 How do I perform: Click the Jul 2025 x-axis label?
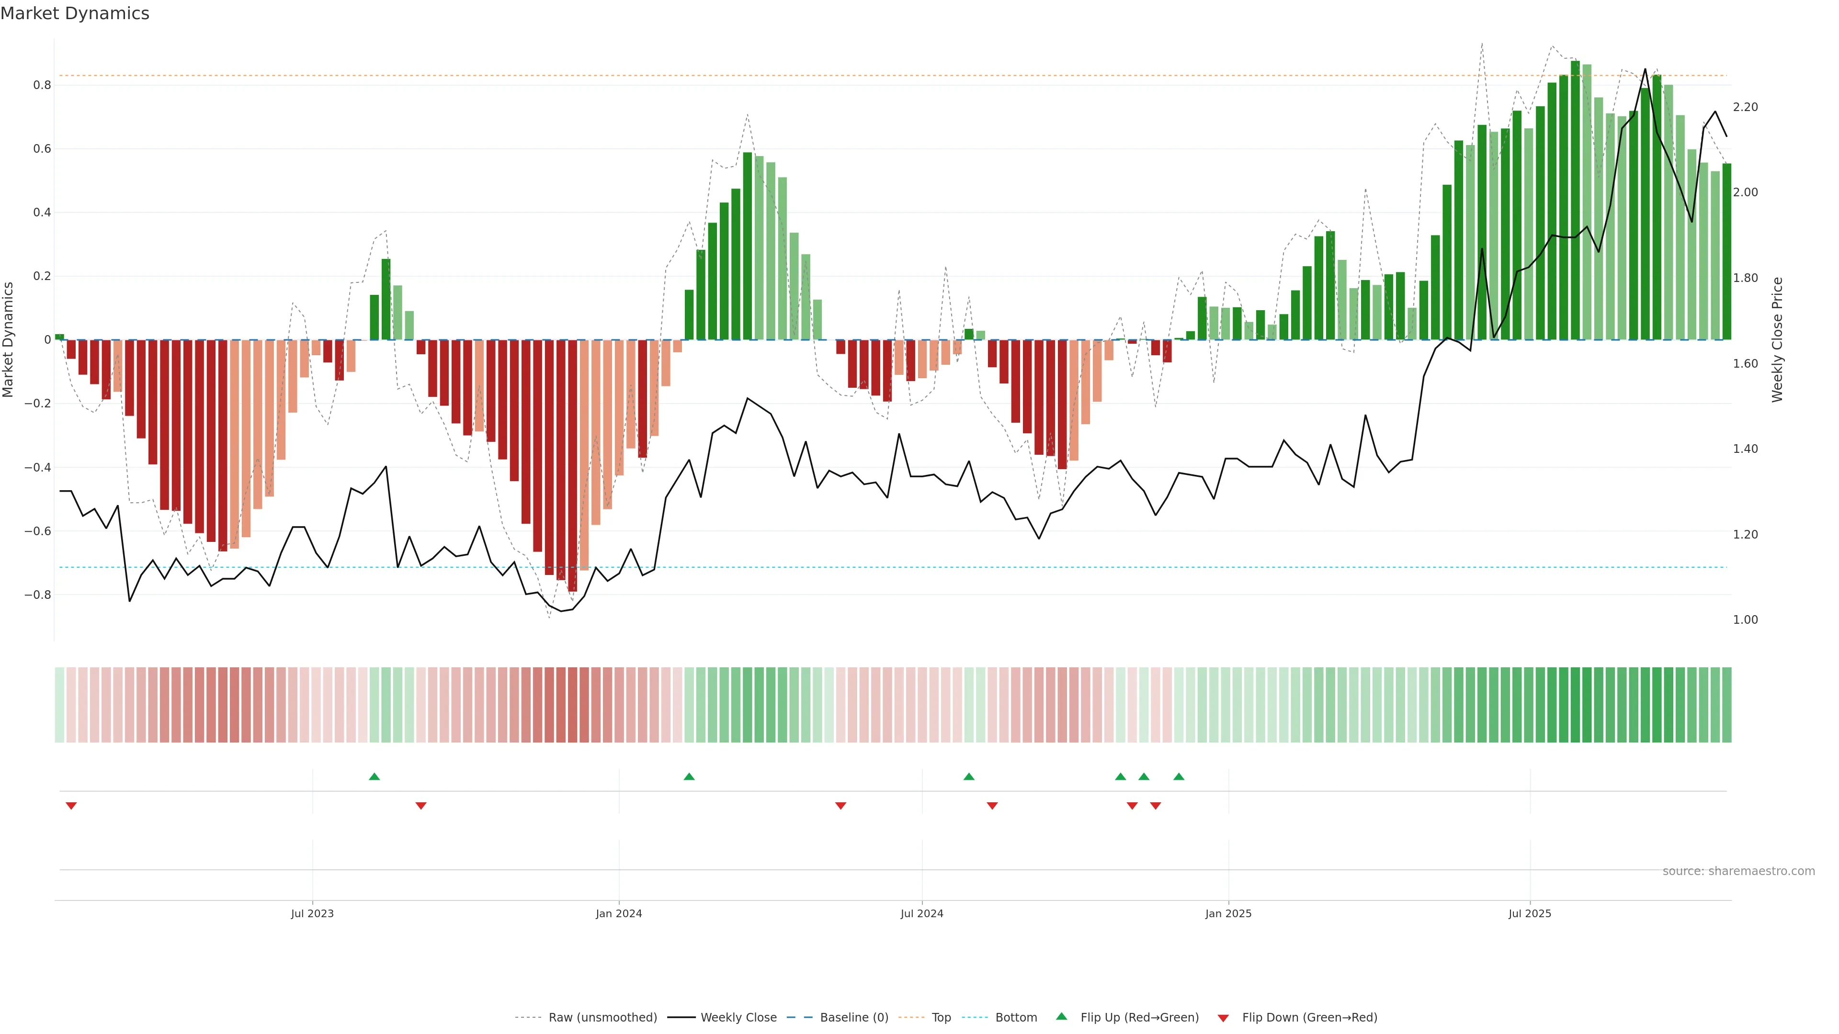point(1529,913)
